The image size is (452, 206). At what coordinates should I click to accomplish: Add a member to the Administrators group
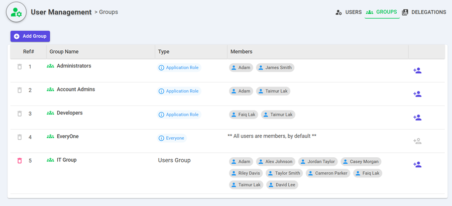click(x=417, y=71)
